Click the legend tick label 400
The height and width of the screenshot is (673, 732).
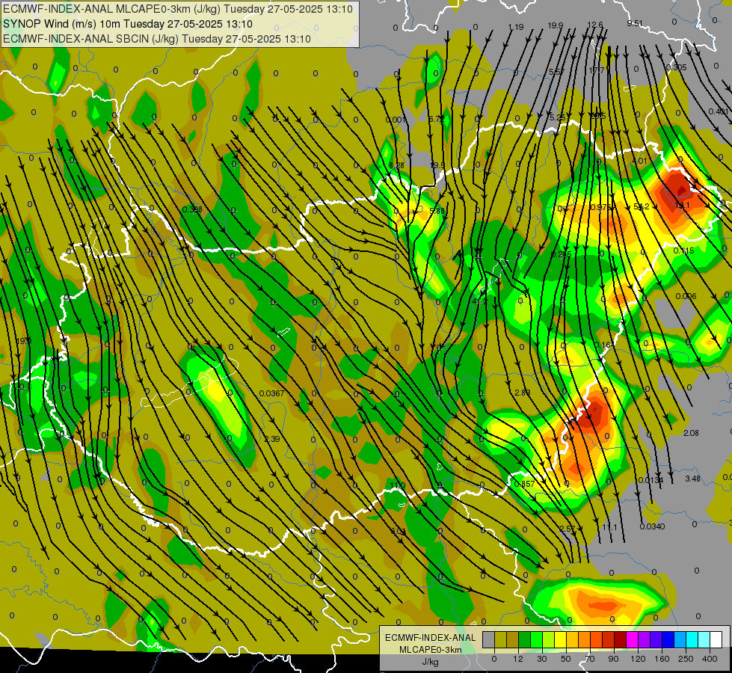click(x=710, y=659)
